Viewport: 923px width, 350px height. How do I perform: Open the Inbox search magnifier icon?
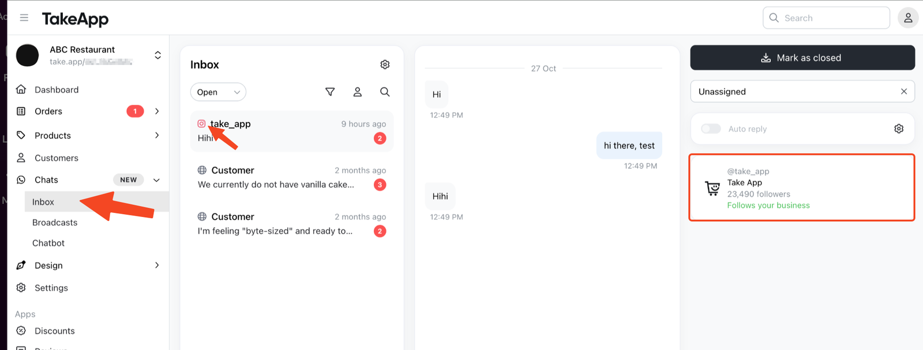[385, 92]
